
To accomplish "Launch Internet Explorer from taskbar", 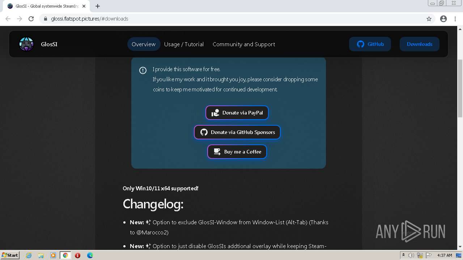I will [29, 255].
